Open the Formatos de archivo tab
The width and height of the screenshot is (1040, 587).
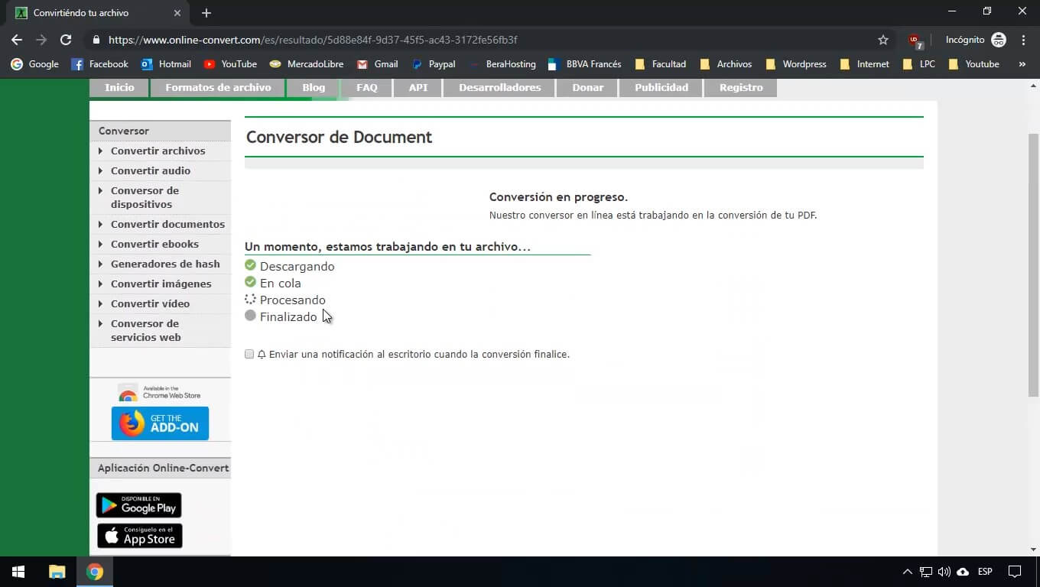(218, 88)
